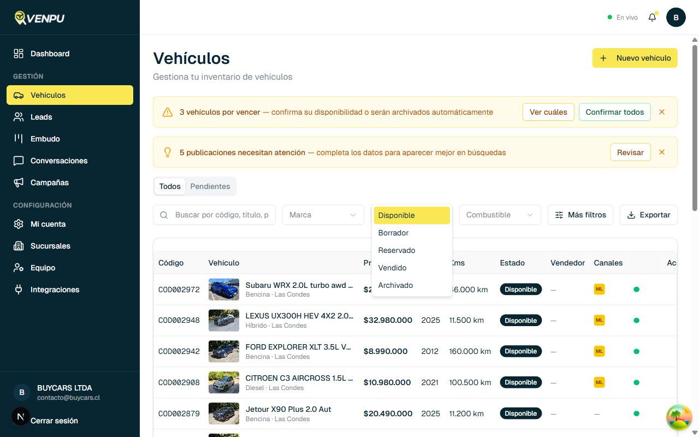Click the notification bell icon
The height and width of the screenshot is (437, 699).
652,17
